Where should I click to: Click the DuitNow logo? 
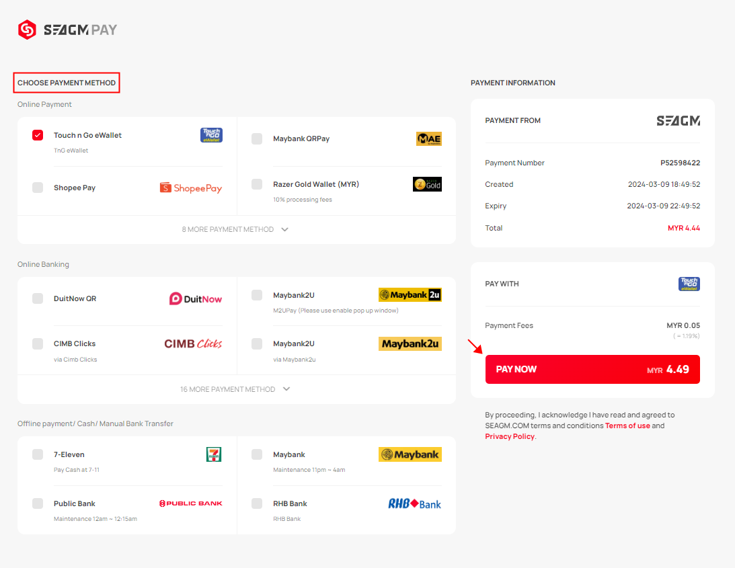point(196,299)
